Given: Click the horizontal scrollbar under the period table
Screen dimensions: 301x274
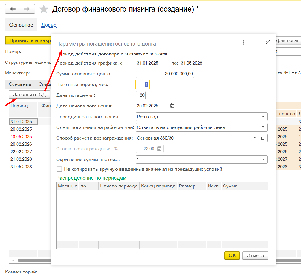Looking at the screenshot, I should point(35,260).
